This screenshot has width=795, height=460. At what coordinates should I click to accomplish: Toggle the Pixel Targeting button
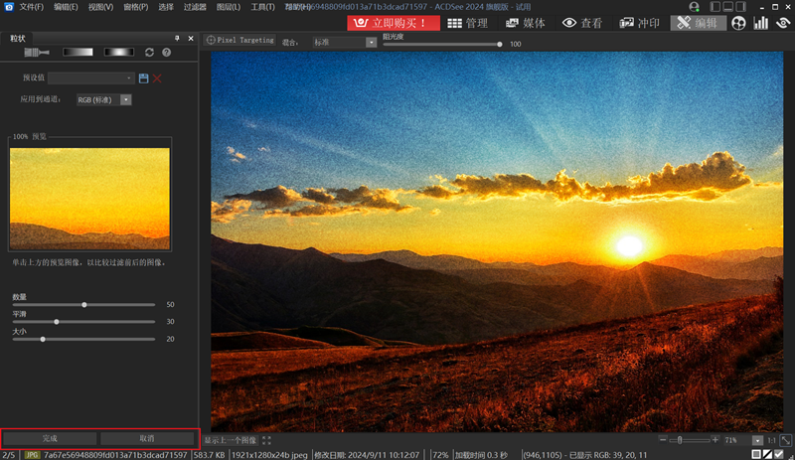tap(239, 42)
